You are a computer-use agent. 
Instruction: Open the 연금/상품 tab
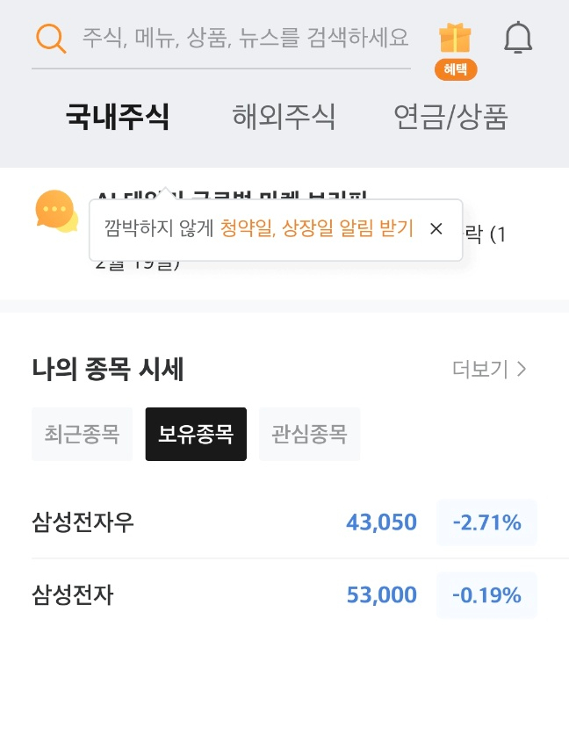(450, 117)
